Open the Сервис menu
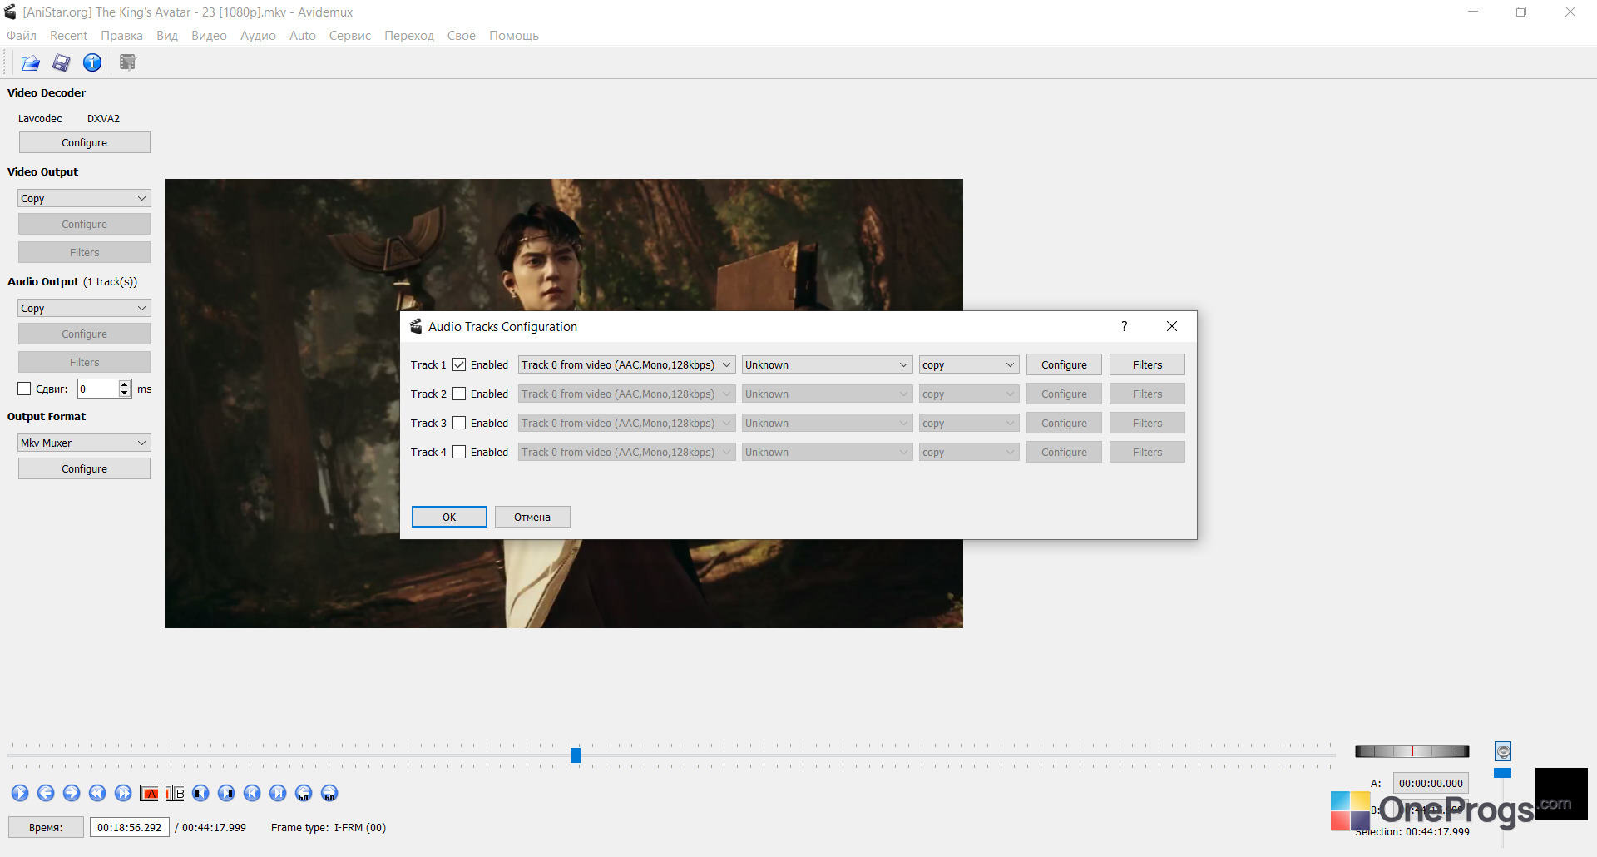Image resolution: width=1597 pixels, height=857 pixels. click(349, 35)
